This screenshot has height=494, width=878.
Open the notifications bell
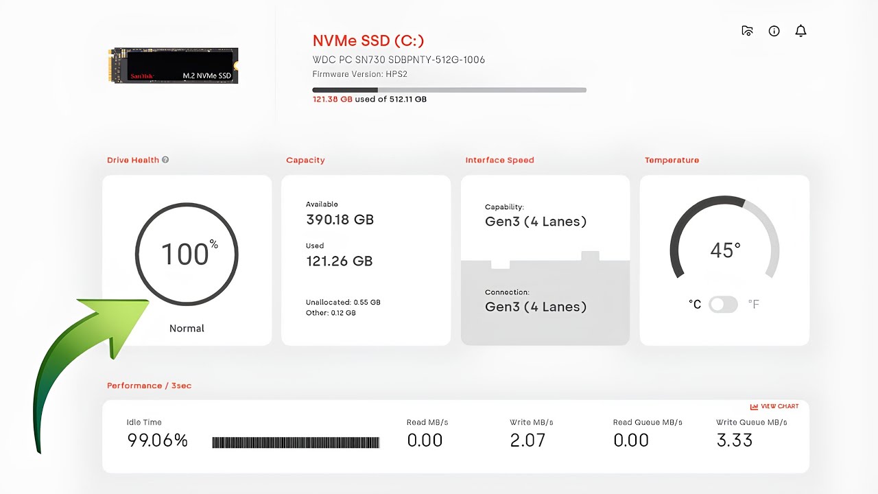pyautogui.click(x=800, y=31)
